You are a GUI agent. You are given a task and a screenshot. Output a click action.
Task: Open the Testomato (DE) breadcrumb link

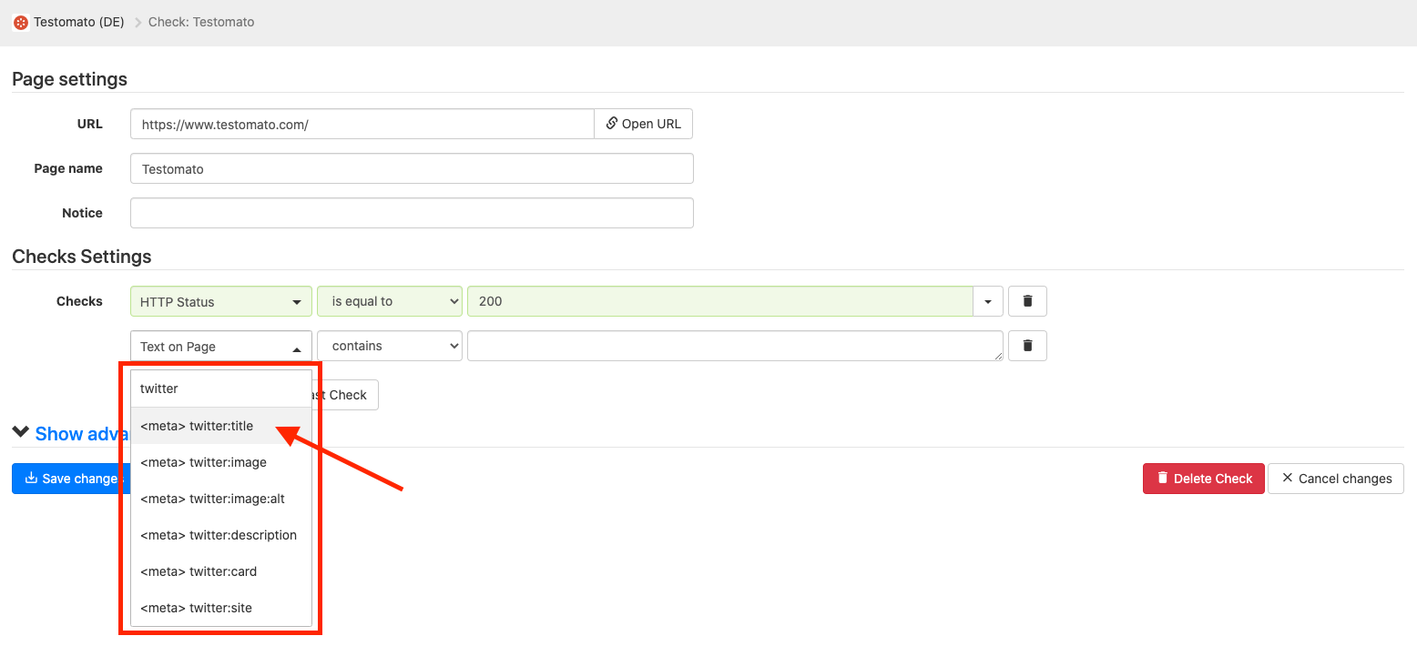click(x=78, y=22)
